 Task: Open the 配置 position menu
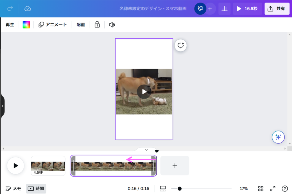[81, 25]
